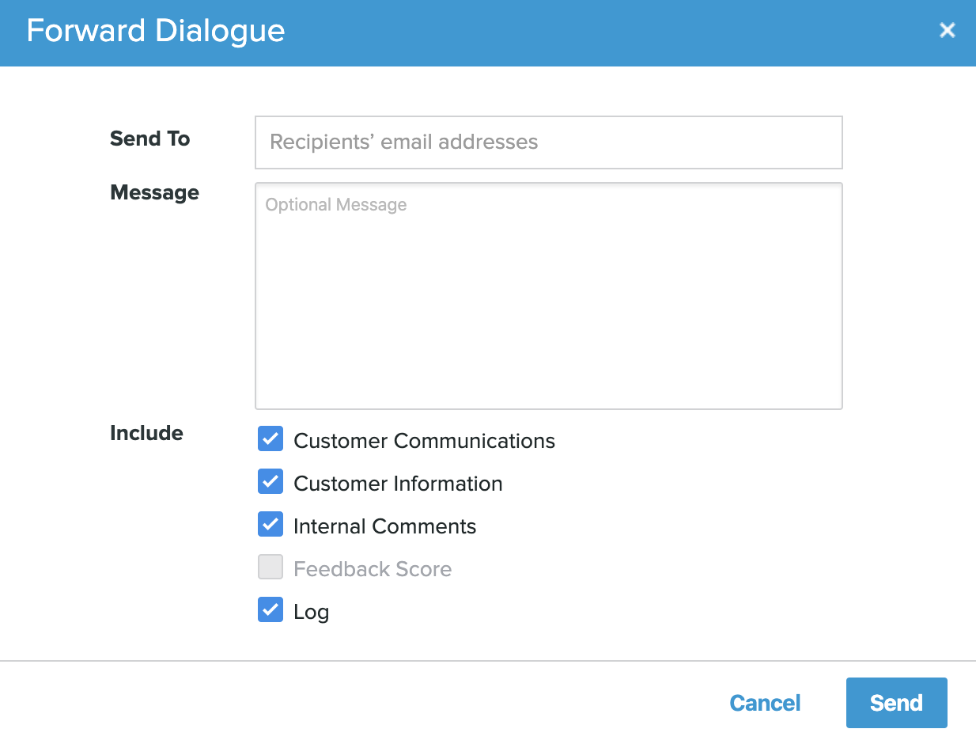Click the recipients' email addresses field
This screenshot has width=976, height=744.
point(548,142)
